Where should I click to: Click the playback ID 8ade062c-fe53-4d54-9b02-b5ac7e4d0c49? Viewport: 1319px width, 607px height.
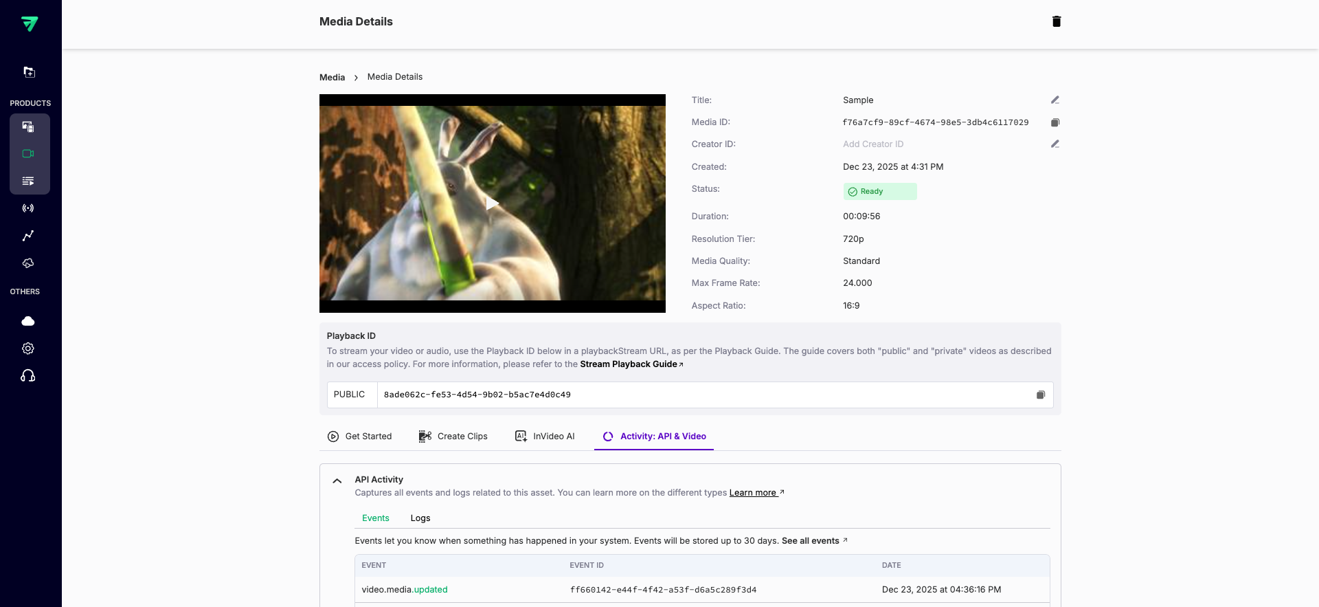[x=477, y=395]
